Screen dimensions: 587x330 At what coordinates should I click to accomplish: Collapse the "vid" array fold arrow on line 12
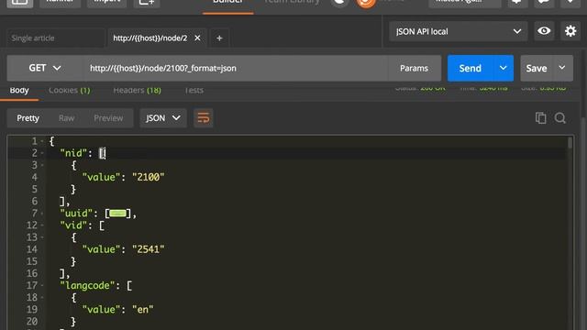(x=42, y=225)
